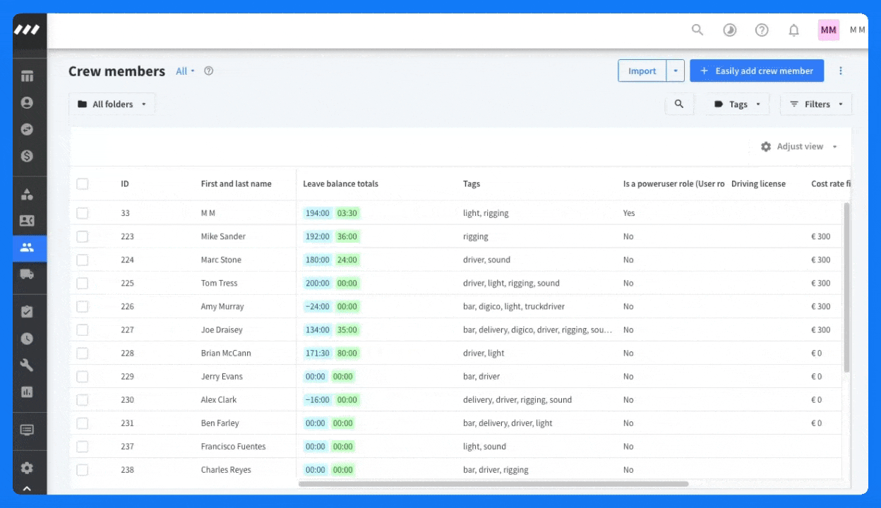881x508 pixels.
Task: Click the −24:00 leave balance chip
Action: [317, 306]
